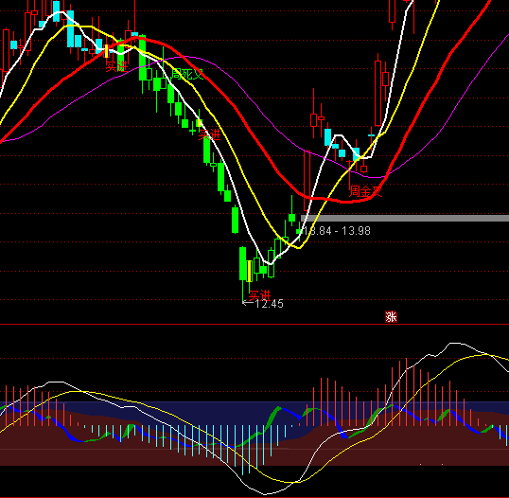Click the 13.84 - 13.98 gap price label
The image size is (509, 498).
[337, 231]
